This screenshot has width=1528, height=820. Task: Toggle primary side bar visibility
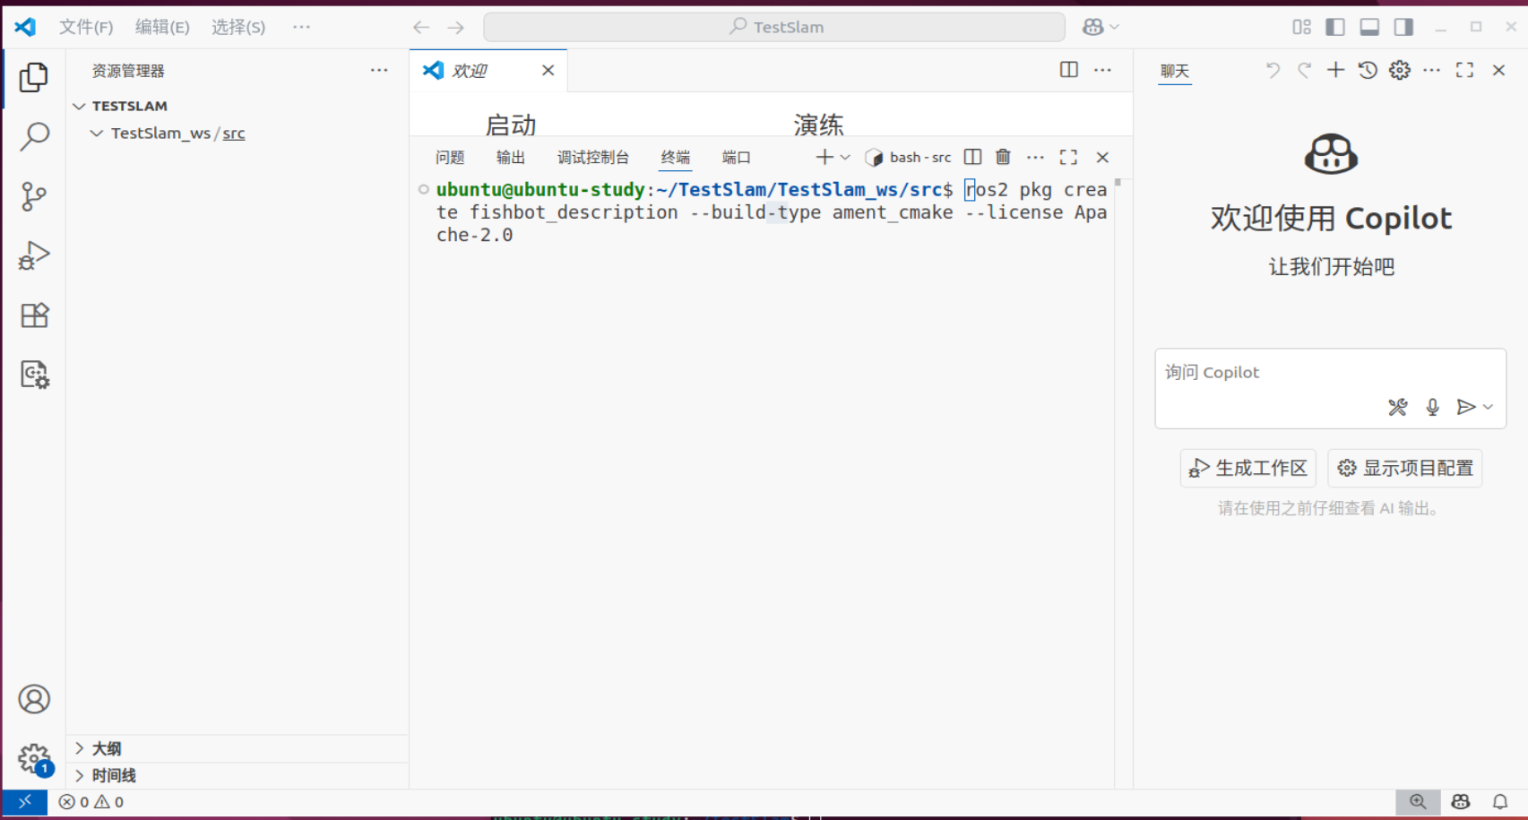pyautogui.click(x=1335, y=28)
